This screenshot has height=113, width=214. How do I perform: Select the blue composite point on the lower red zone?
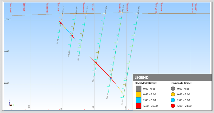[111, 78]
